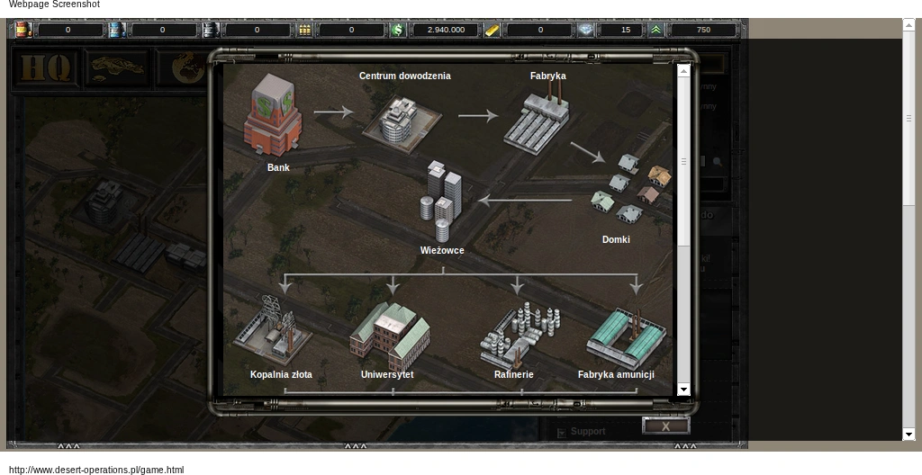Click the 0 value beside the red barrel
Image resolution: width=922 pixels, height=475 pixels.
(68, 30)
